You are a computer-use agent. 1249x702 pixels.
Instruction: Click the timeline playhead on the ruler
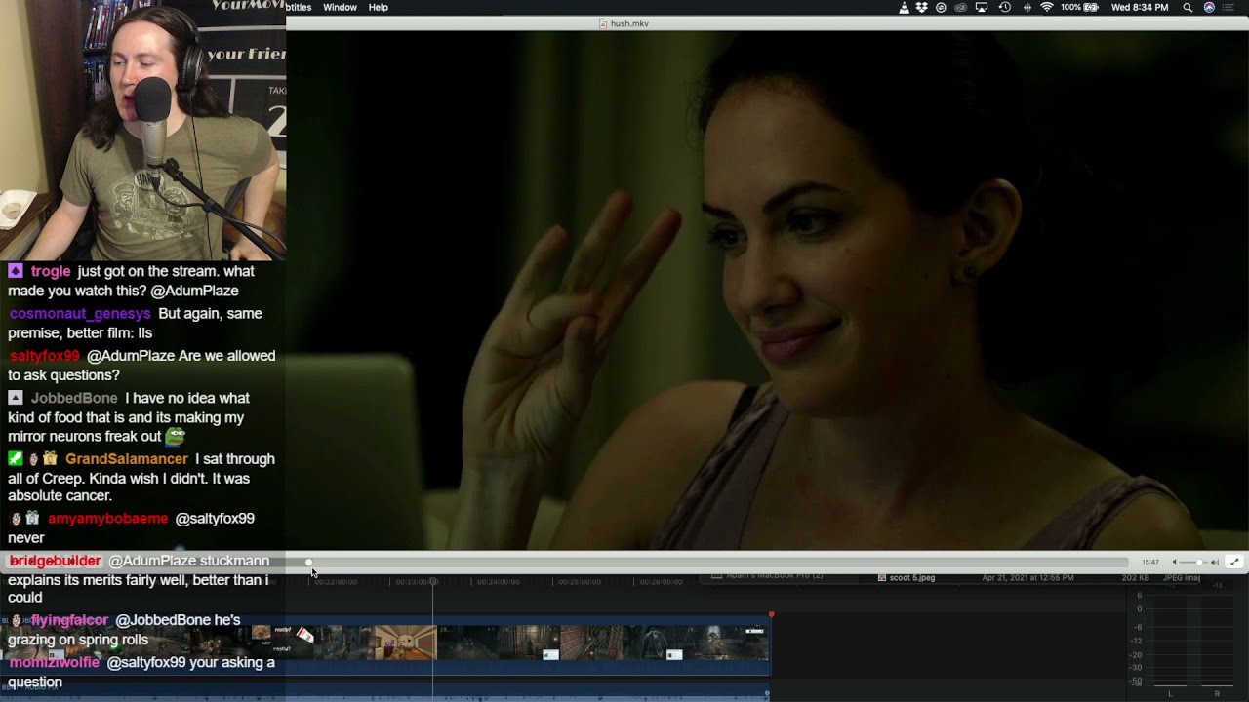pyautogui.click(x=433, y=582)
